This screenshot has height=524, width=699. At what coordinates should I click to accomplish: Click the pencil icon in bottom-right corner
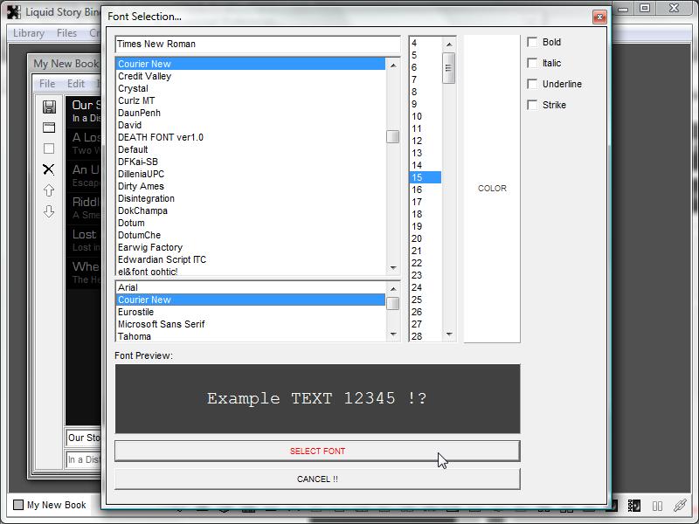click(680, 506)
